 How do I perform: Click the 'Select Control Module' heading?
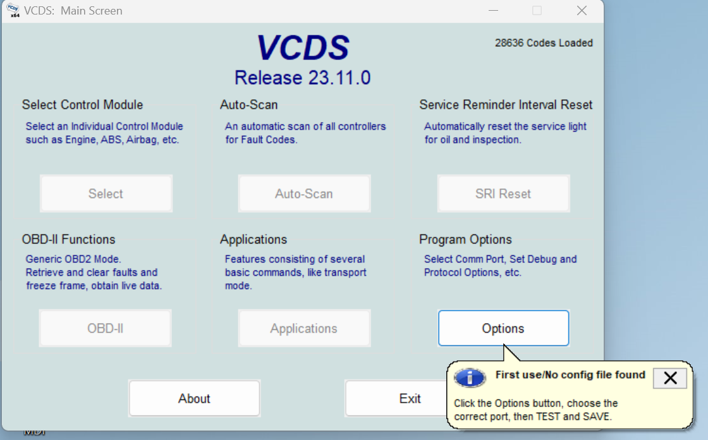pyautogui.click(x=82, y=105)
